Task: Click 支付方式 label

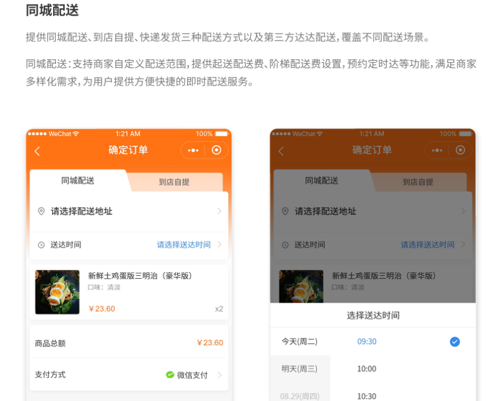Action: tap(50, 375)
